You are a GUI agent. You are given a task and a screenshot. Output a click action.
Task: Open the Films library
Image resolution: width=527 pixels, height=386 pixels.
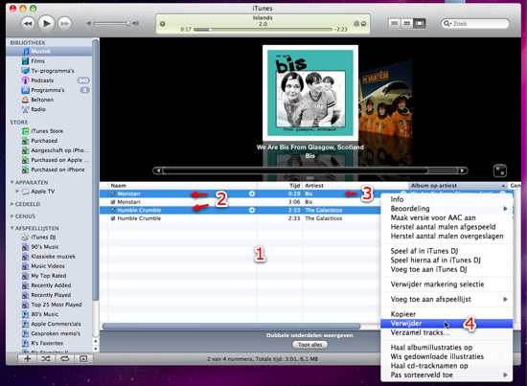(37, 61)
